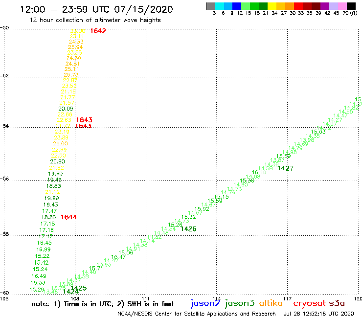Click the pink legend swatch for 45–70 ft

coord(342,6)
